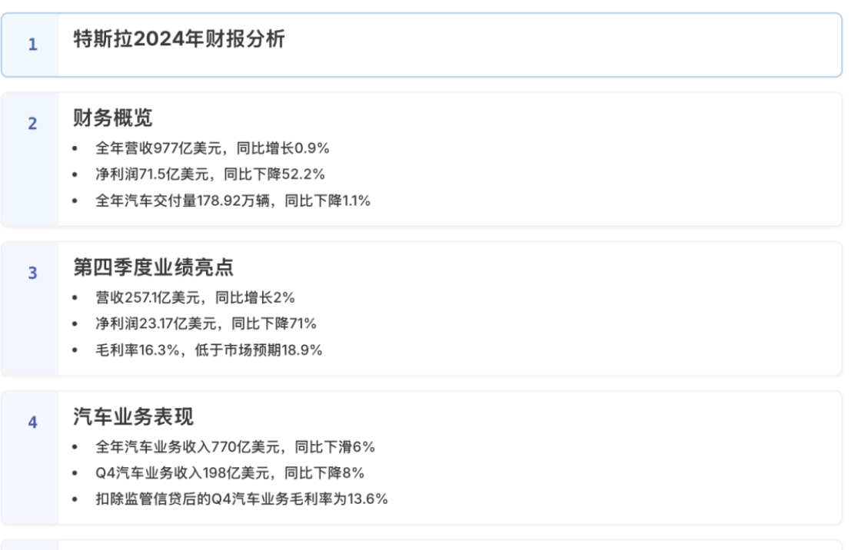Click bullet 全年汽车交付量178.92万辆

pyautogui.click(x=233, y=200)
